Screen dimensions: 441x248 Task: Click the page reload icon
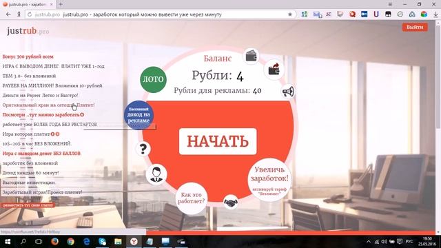(30, 14)
